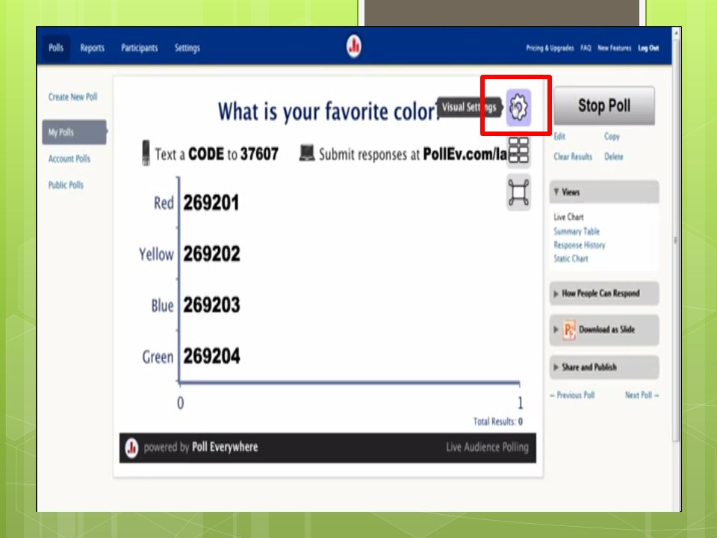
Task: Expand Share and Publish section
Action: [604, 367]
